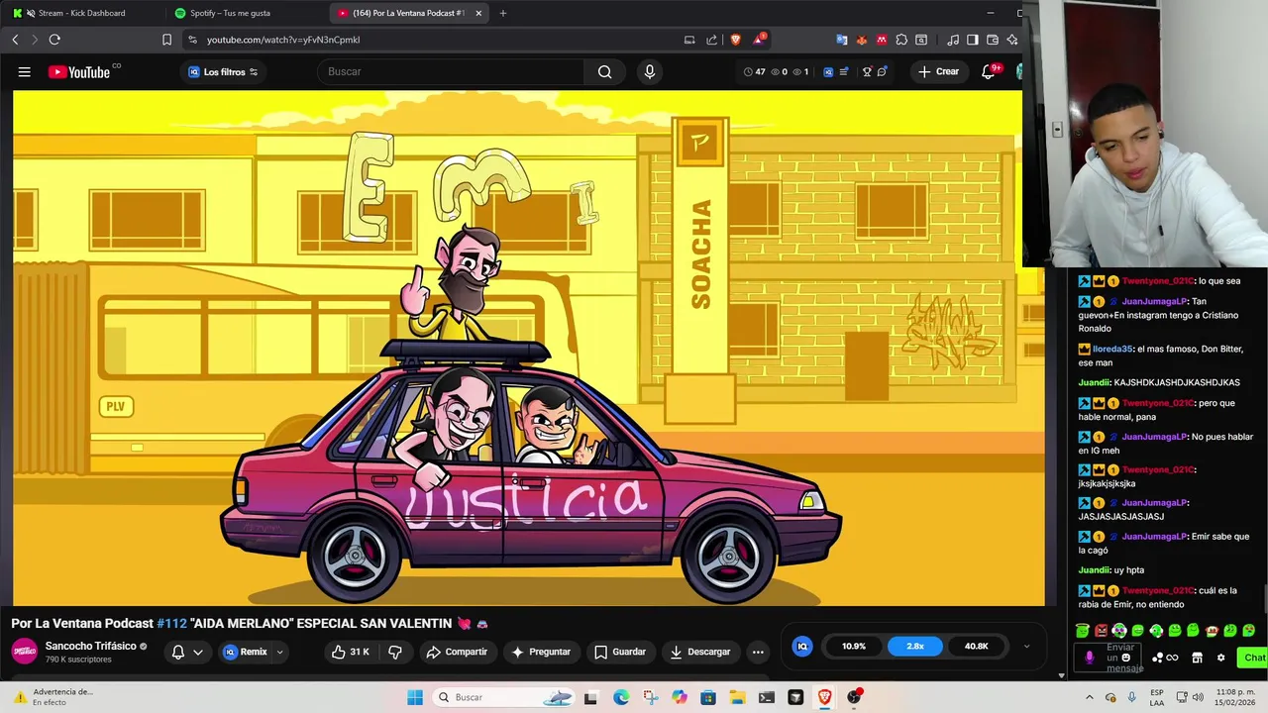Click browser back arrow
This screenshot has height=713, width=1268.
(15, 40)
